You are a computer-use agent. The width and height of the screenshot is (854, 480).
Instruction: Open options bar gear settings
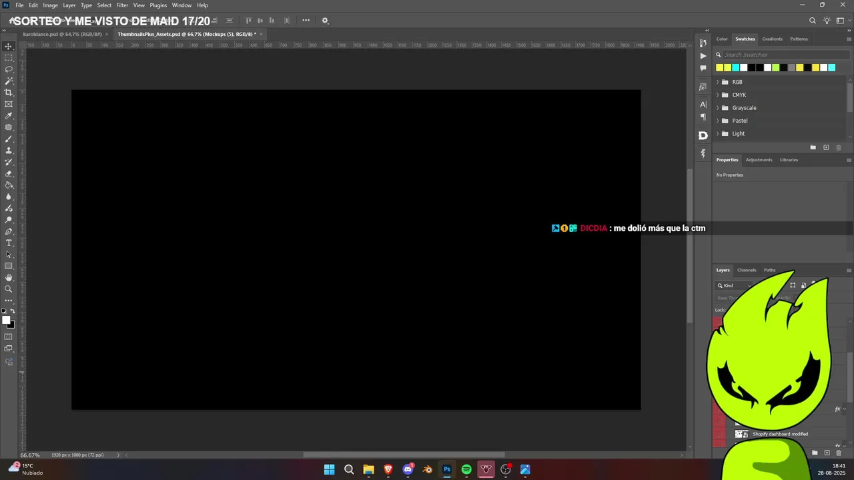click(x=325, y=21)
